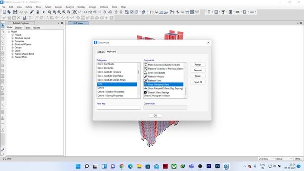Click the Reset button in Customize
The width and height of the screenshot is (304, 171).
(x=198, y=76)
